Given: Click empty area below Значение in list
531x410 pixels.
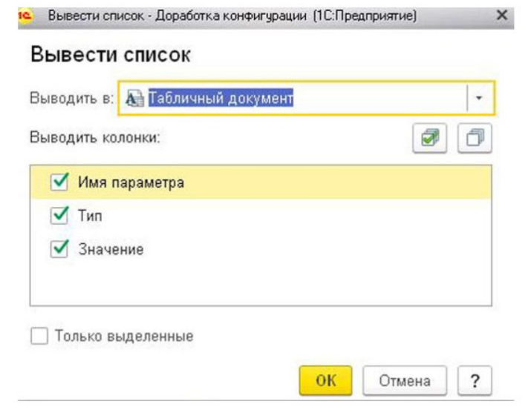Looking at the screenshot, I should point(260,285).
